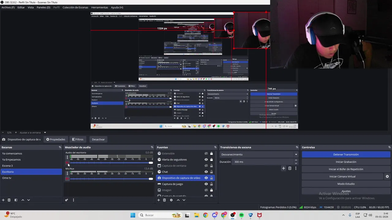Open audio mixer three-dot menu at panel bottom
This screenshot has width=392, height=220.
pos(73,200)
